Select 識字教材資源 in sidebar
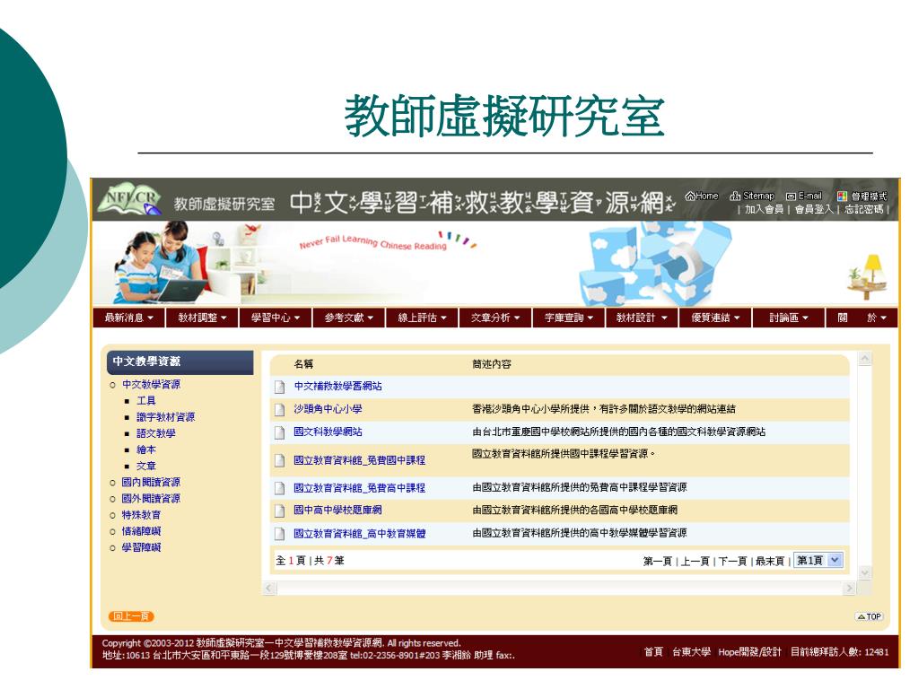This screenshot has height=689, width=919. tap(165, 417)
